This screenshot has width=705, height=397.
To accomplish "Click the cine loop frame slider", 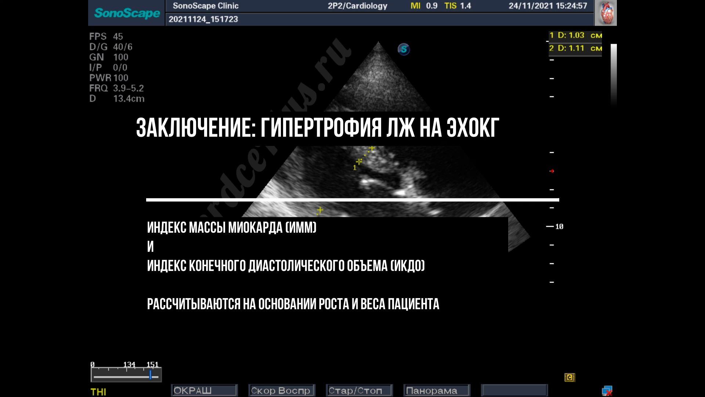I will [x=126, y=376].
